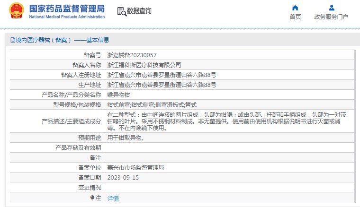Viewport: 360px width, 207px height.
Task: Click the 产品描述/主要组成成分 label
Action: (x=72, y=121)
